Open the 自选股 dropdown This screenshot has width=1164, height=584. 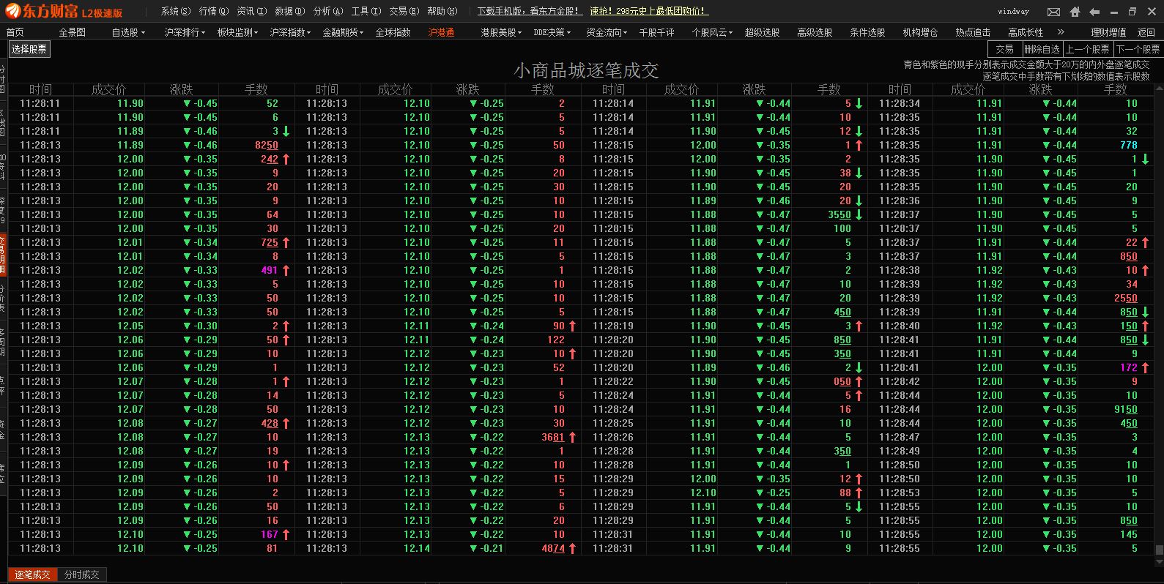pos(128,32)
